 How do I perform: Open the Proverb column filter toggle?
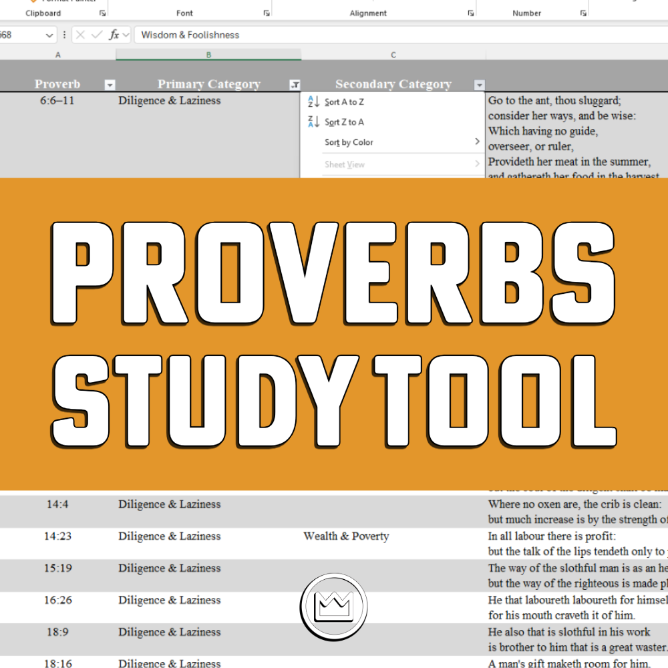point(109,84)
